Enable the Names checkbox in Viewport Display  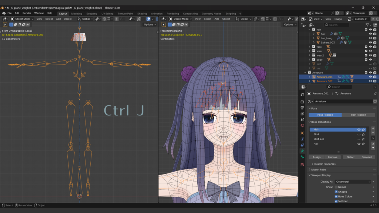tap(336, 187)
